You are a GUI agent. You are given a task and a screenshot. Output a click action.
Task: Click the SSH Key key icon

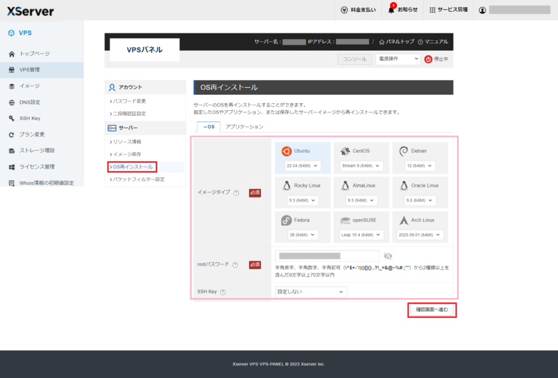[x=12, y=118]
